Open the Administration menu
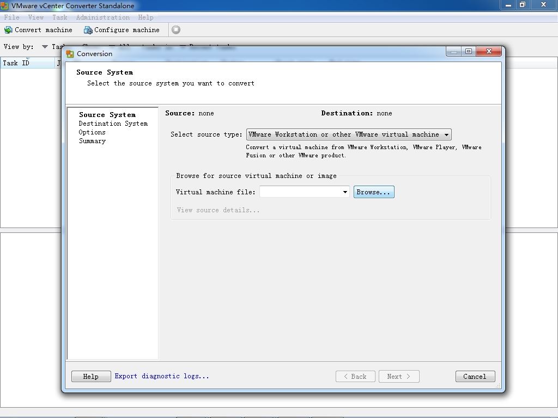 [x=103, y=17]
